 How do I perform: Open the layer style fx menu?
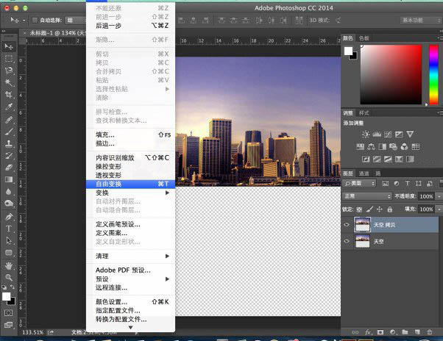point(368,332)
